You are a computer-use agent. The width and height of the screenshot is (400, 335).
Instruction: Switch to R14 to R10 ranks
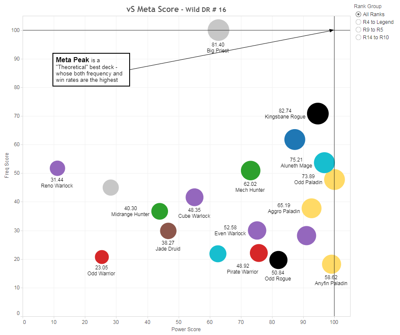[x=359, y=38]
